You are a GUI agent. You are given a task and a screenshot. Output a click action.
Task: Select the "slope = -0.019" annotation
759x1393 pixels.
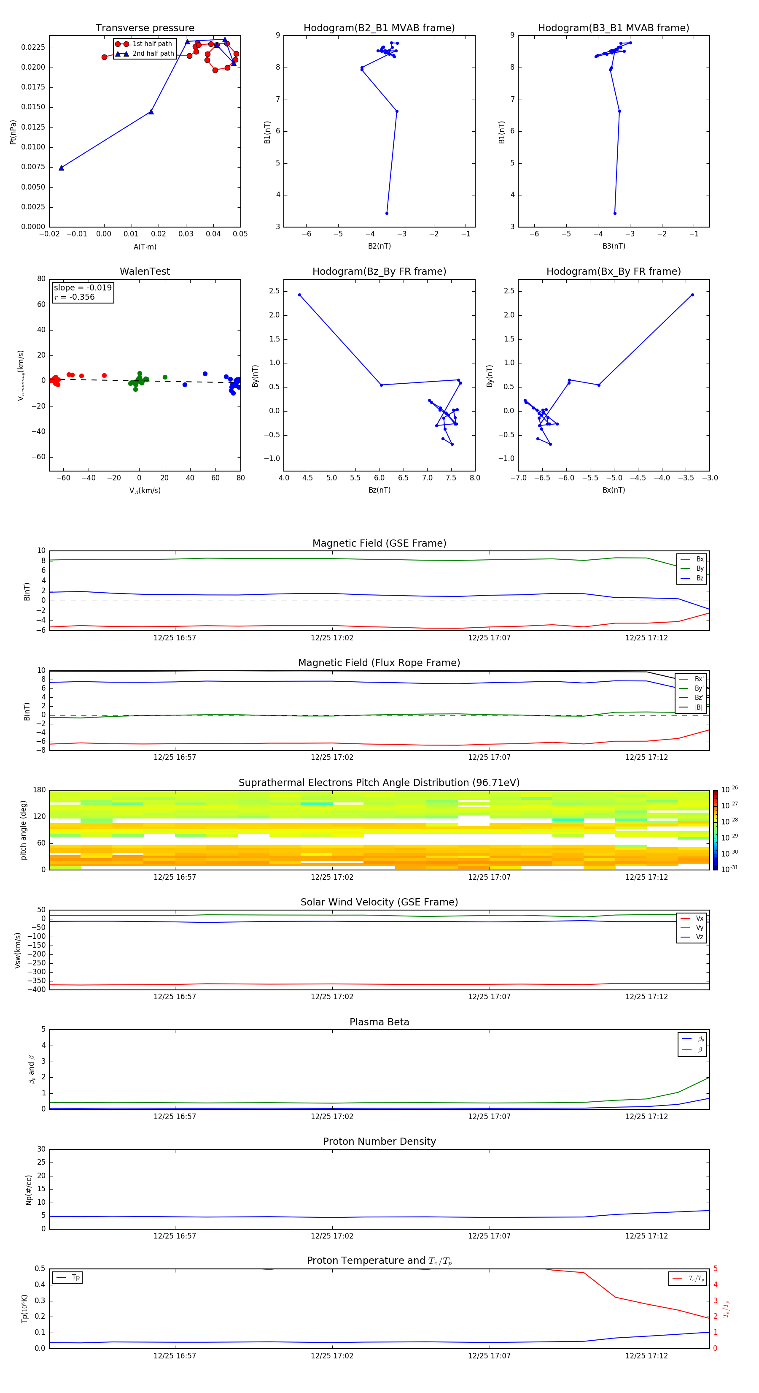tap(83, 288)
